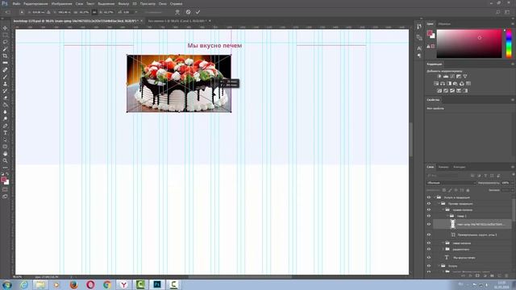The image size is (516, 290).
Task: Select the Crop tool
Action: tap(5, 56)
